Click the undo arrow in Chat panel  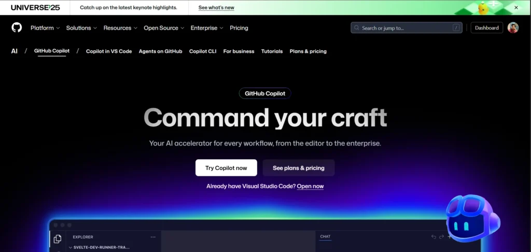pyautogui.click(x=434, y=237)
